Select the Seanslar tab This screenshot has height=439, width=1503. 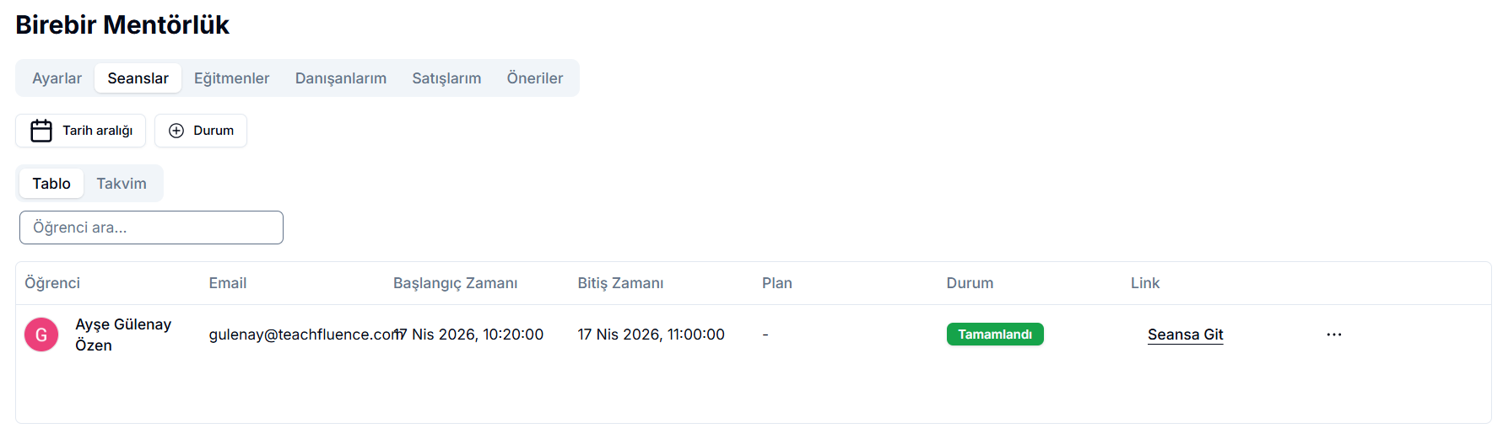tap(138, 78)
